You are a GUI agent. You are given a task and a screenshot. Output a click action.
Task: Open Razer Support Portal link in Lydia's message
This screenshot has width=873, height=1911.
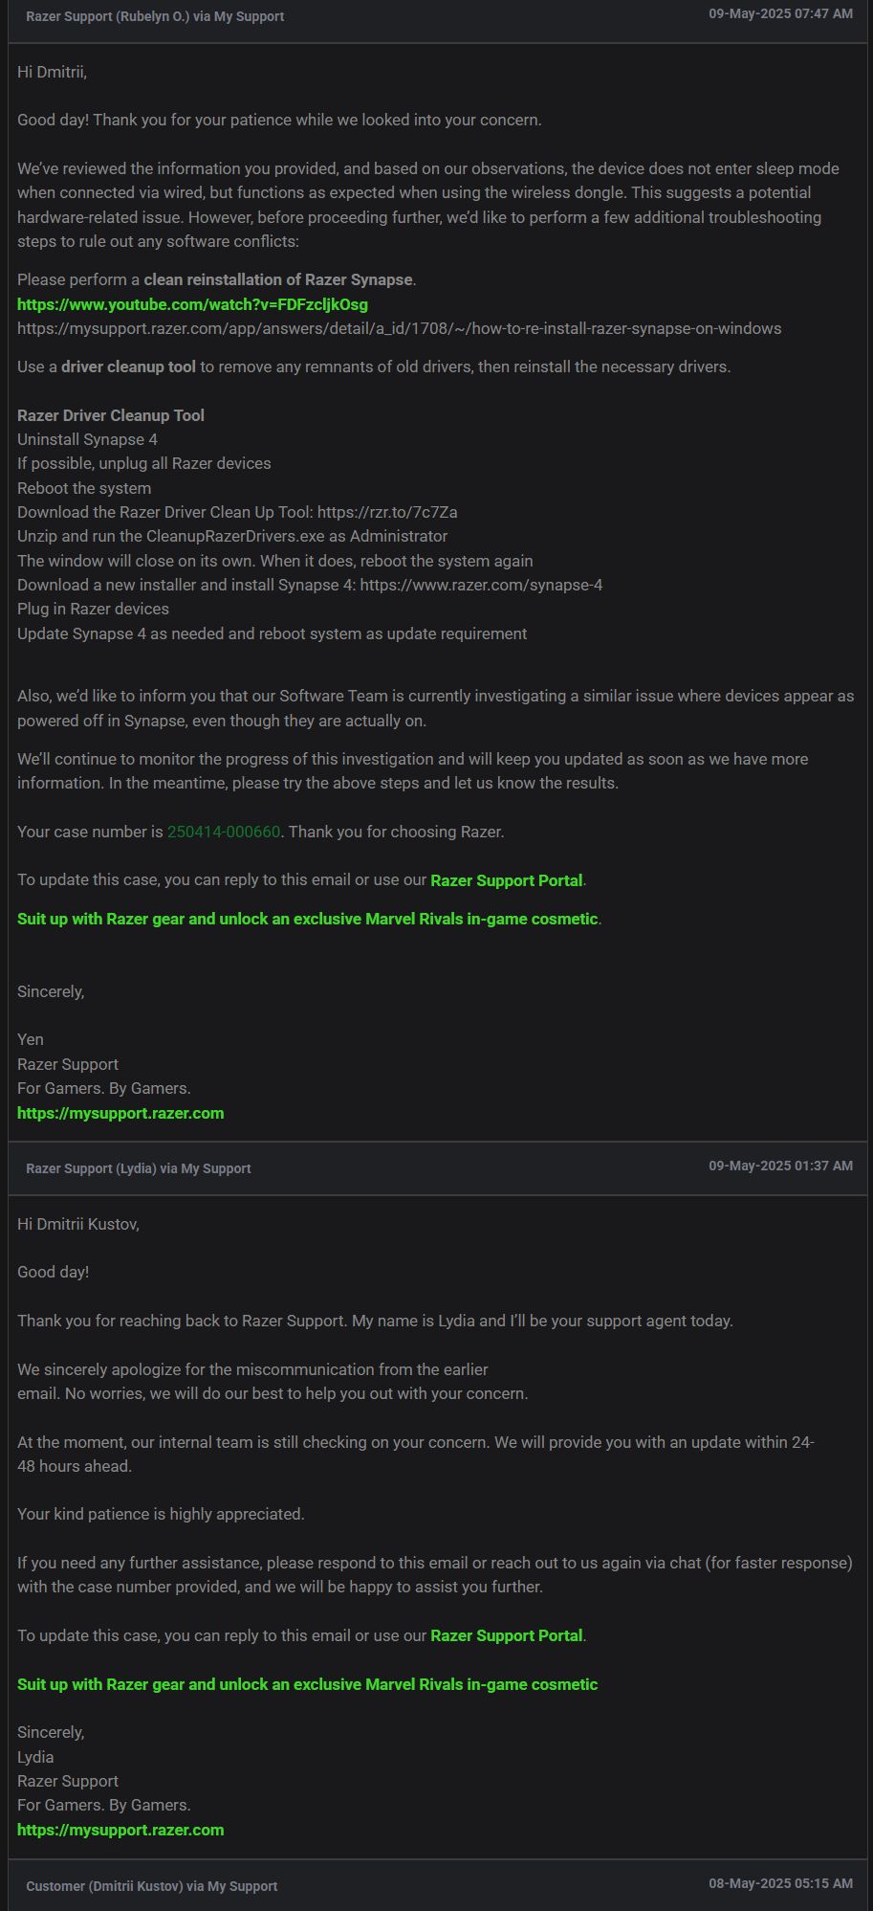[x=506, y=1635]
